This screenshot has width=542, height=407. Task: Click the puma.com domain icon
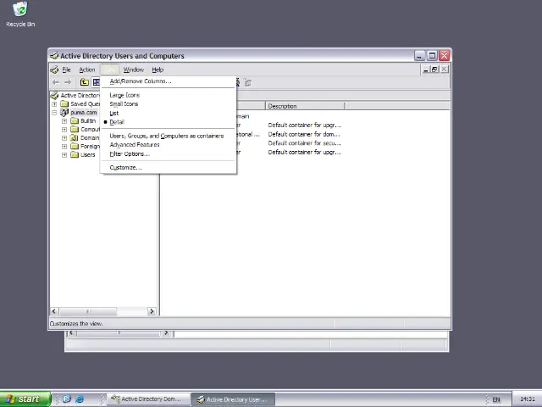click(64, 113)
